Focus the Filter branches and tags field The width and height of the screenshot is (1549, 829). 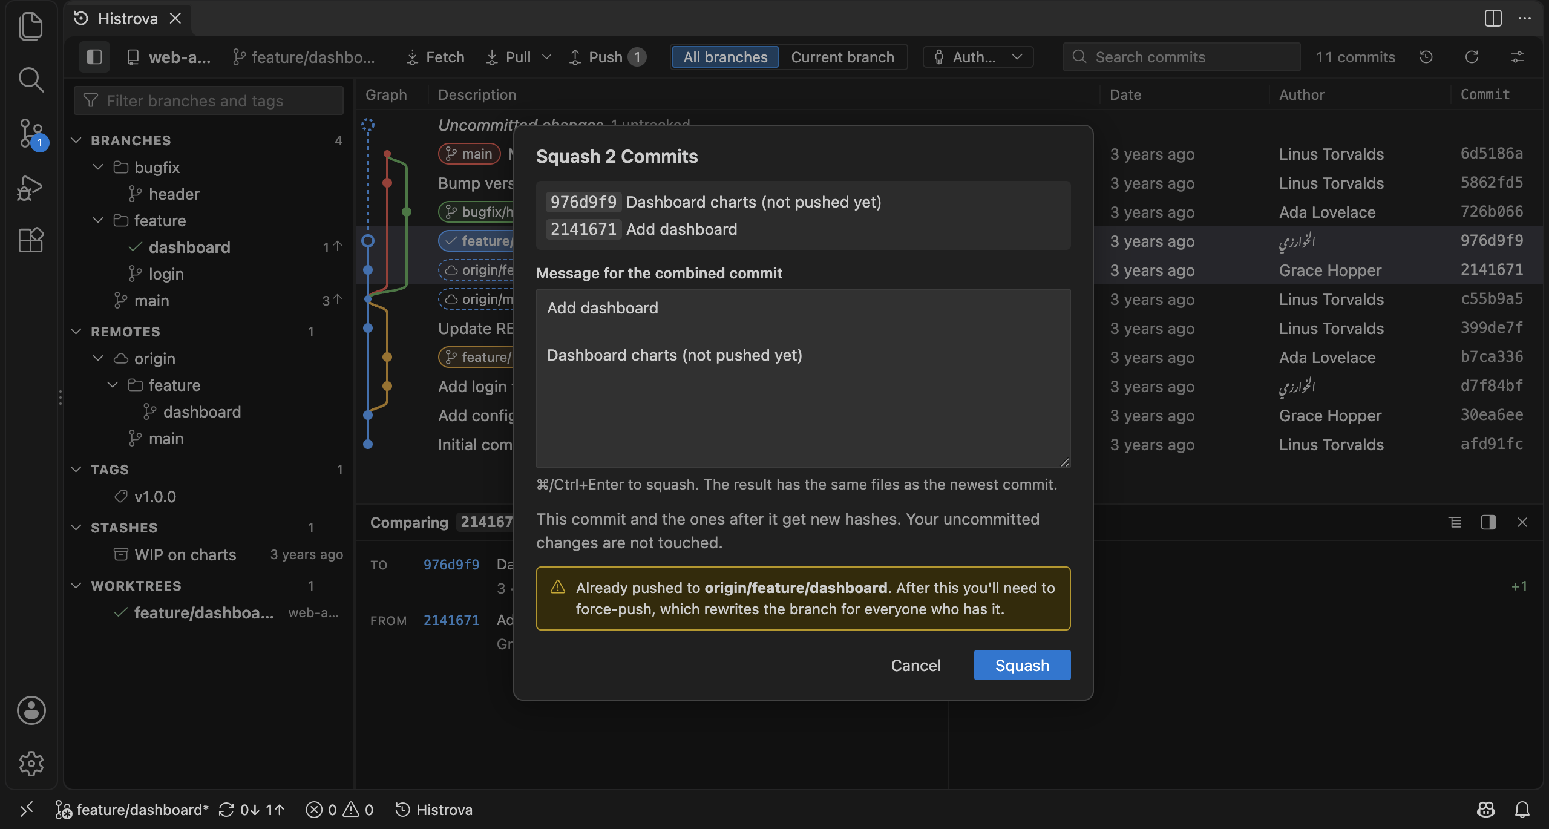pyautogui.click(x=209, y=100)
